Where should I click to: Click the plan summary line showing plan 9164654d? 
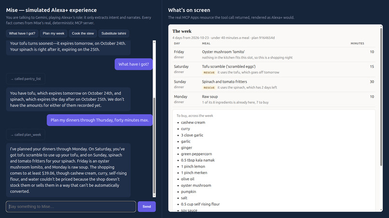coord(223,38)
